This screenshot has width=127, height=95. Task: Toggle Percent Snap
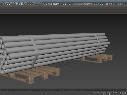click(29, 4)
